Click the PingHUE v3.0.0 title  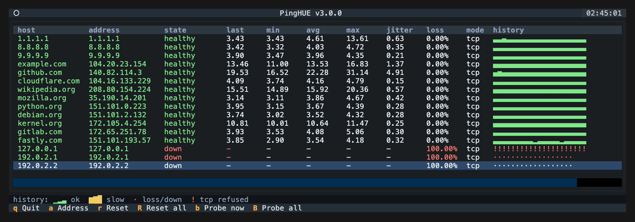311,13
